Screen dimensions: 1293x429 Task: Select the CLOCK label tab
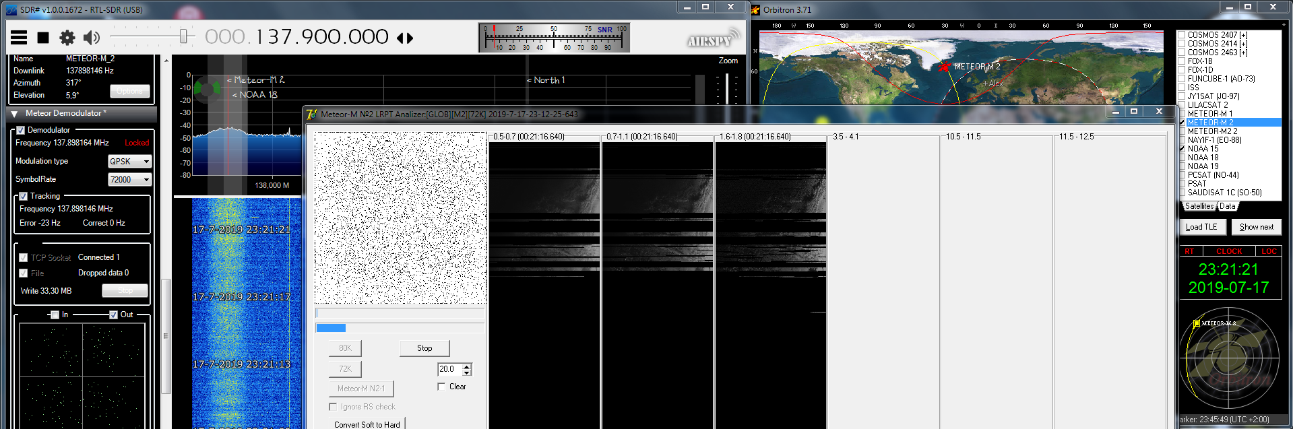click(x=1229, y=251)
